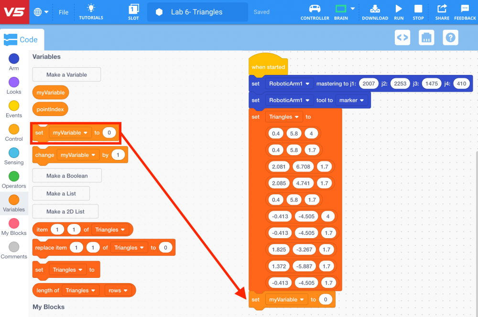Viewport: 478px width, 317px height.
Task: Click the Make a 2D List button
Action: pyautogui.click(x=65, y=211)
